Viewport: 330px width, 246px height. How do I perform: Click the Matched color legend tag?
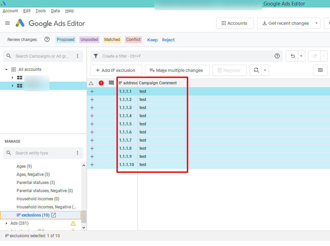tap(112, 40)
